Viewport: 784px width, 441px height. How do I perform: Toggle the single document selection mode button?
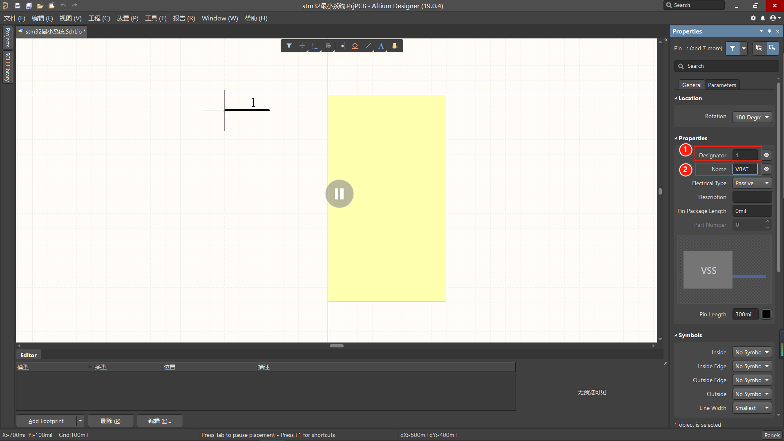click(772, 48)
